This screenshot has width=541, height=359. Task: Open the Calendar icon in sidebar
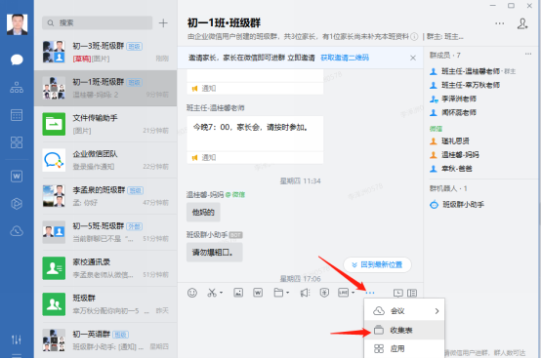[17, 115]
